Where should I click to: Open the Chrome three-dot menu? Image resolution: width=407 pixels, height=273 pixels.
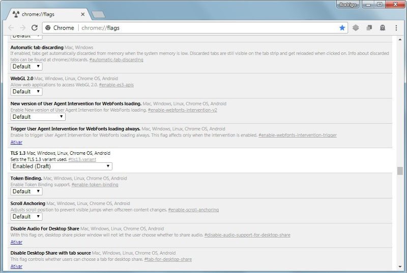(x=396, y=28)
